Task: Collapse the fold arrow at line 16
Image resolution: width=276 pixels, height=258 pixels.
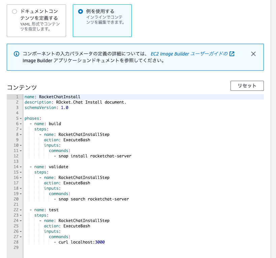Action: click(x=21, y=178)
